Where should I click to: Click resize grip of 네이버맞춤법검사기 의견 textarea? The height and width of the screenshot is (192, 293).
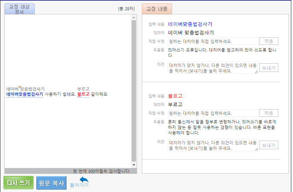256,72
